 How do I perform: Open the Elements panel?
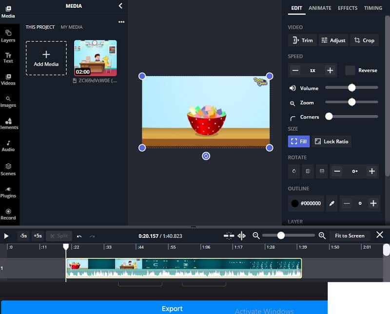click(x=8, y=123)
